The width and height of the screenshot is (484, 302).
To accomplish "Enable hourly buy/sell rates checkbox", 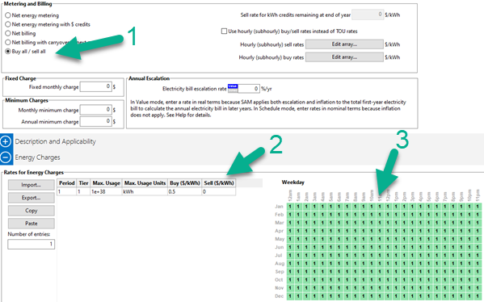I will tap(224, 31).
